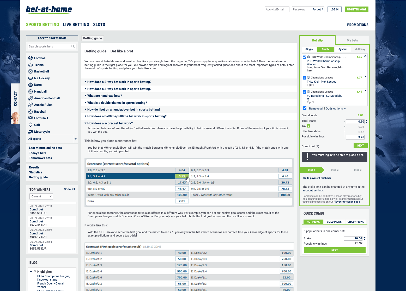The width and height of the screenshot is (406, 291).
Task: Click the search magnifier icon
Action: tap(73, 46)
